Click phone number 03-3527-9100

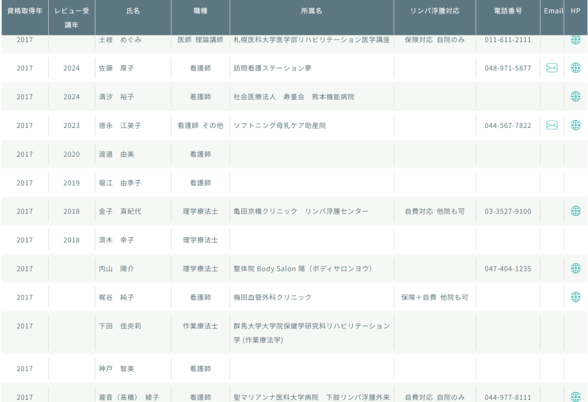[508, 212]
